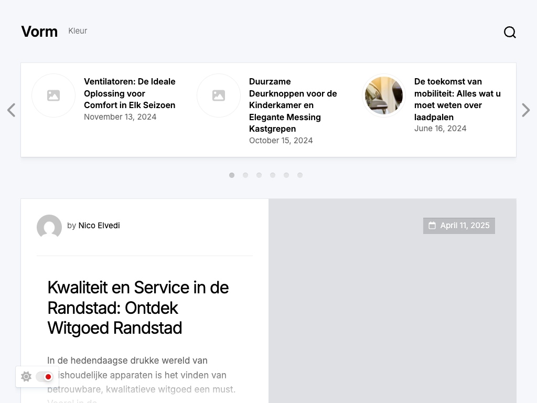The width and height of the screenshot is (537, 403).
Task: Select the first carousel pagination dot
Action: [x=232, y=175]
